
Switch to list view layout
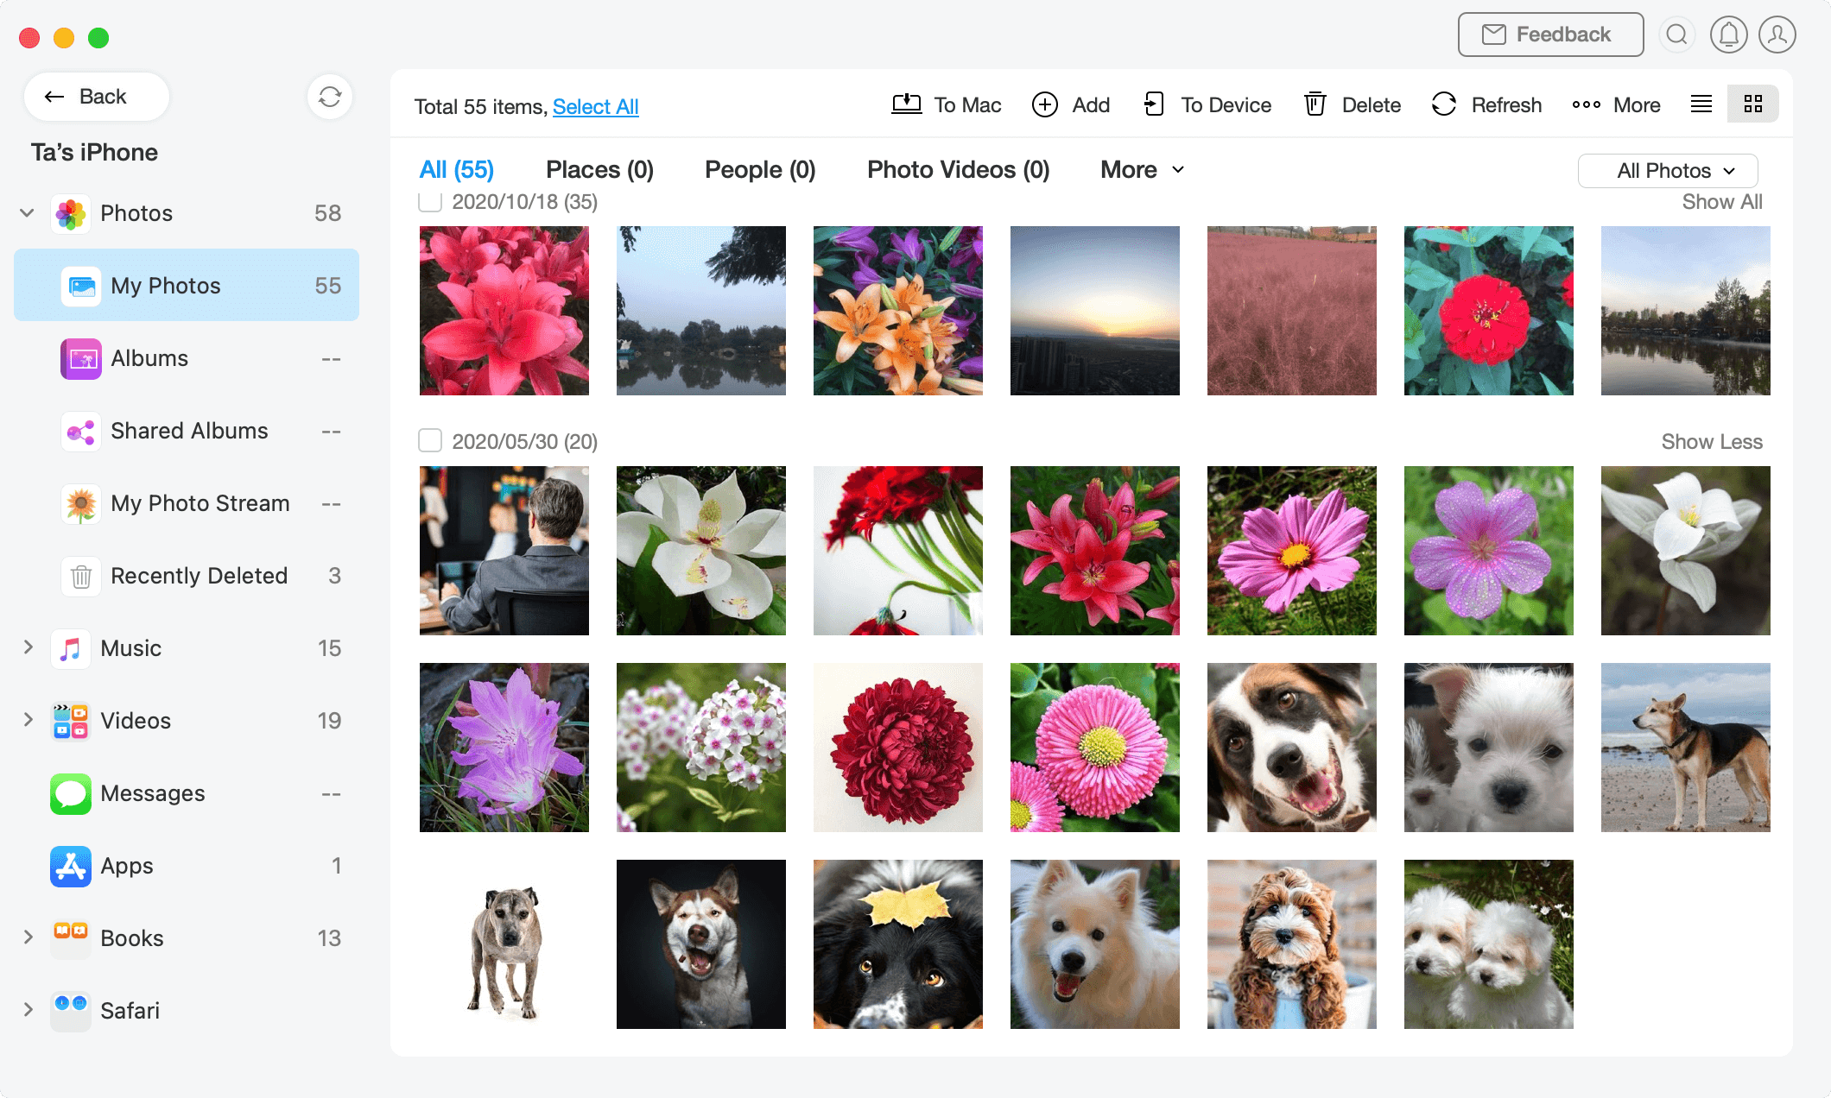[x=1701, y=104]
